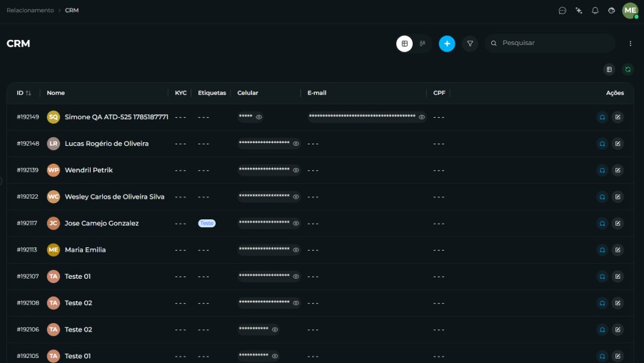Reveal phone for row #192108
The width and height of the screenshot is (644, 363).
[296, 303]
